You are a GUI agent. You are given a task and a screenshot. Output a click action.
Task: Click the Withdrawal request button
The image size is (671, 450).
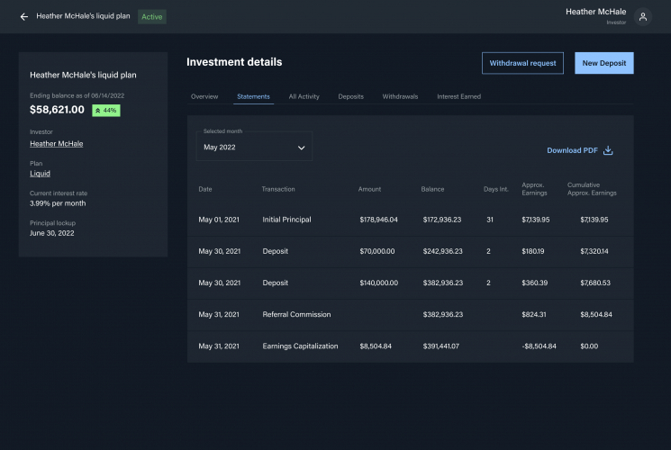pos(522,63)
